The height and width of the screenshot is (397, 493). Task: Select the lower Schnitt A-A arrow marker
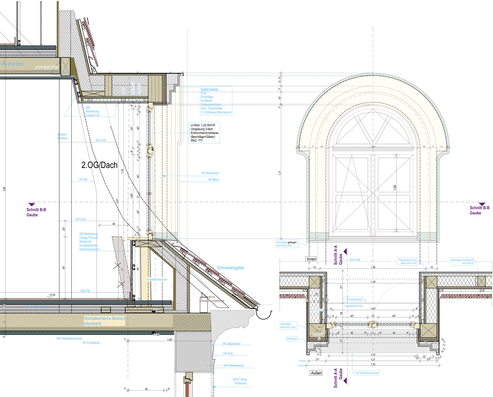coord(345,381)
